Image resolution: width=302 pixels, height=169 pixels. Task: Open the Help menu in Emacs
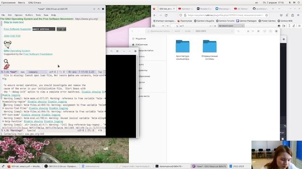coord(53,15)
